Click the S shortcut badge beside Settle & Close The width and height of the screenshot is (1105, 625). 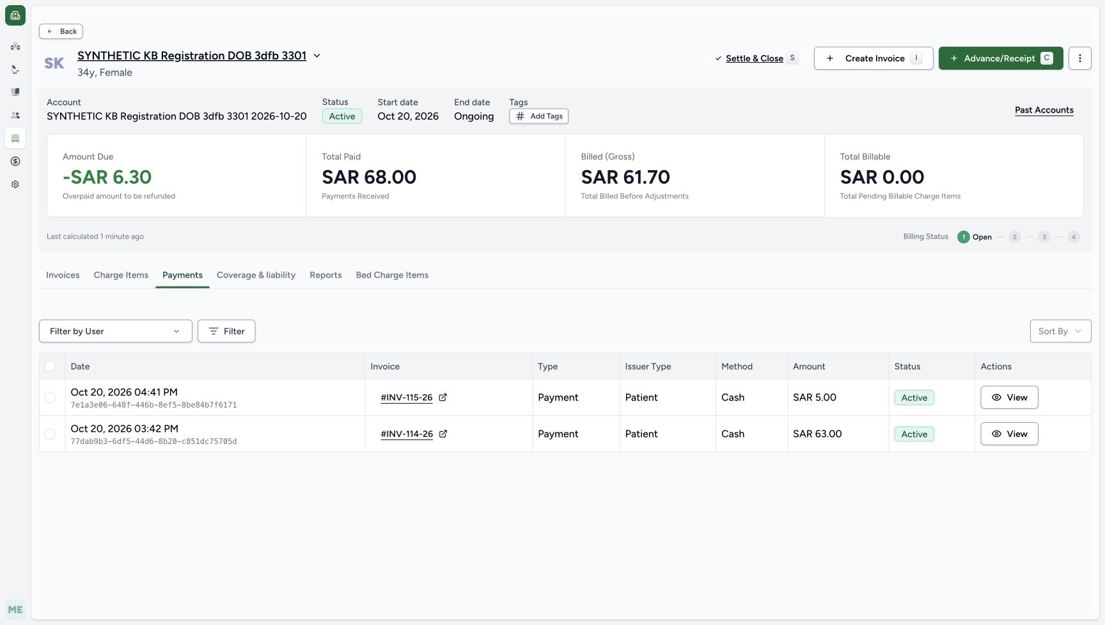(x=792, y=58)
